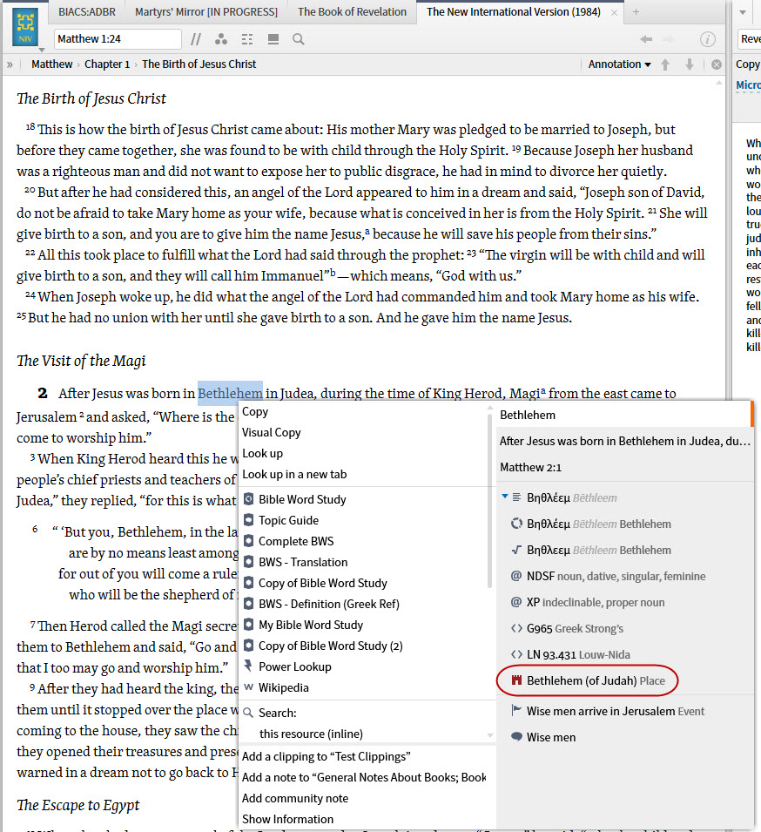Toggle the interlinear options icon
Viewport: 761px width, 832px height.
pos(247,39)
